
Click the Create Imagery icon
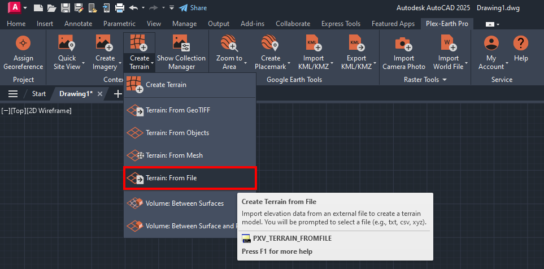pos(105,43)
